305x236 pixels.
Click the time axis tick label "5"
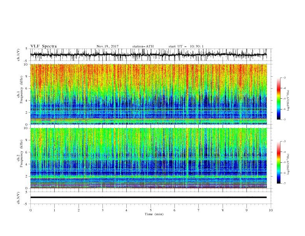151,210
